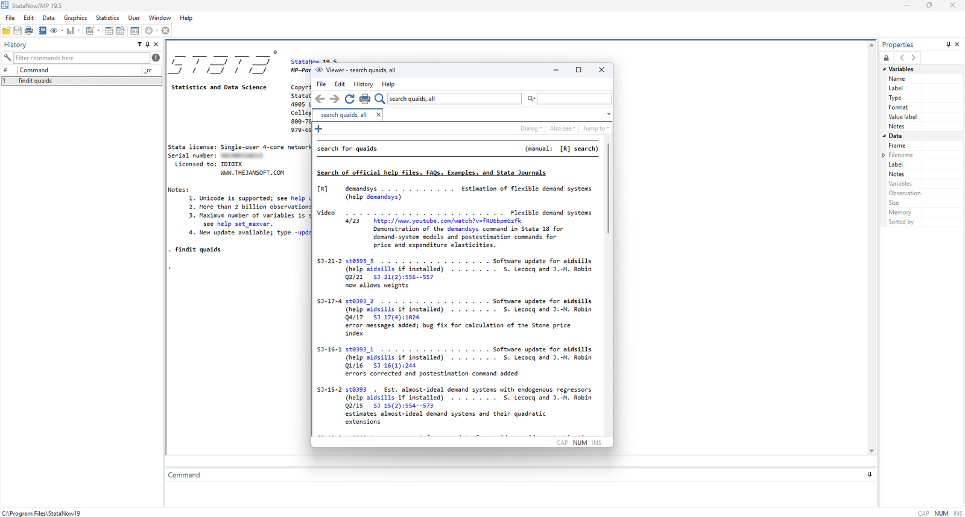Click the blue plus new-tab icon in Viewer

pyautogui.click(x=318, y=128)
